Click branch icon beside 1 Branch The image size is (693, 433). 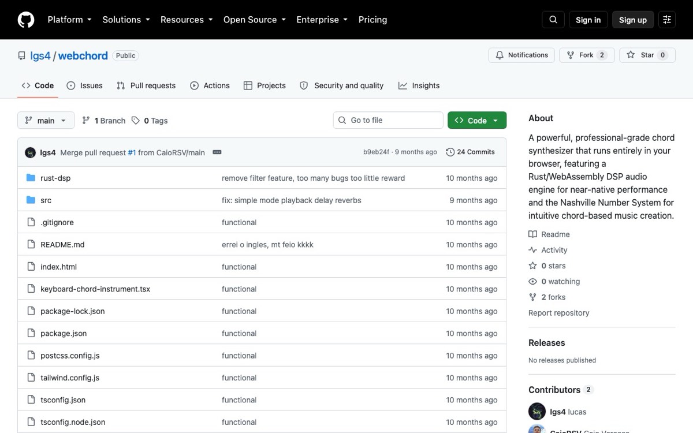86,121
